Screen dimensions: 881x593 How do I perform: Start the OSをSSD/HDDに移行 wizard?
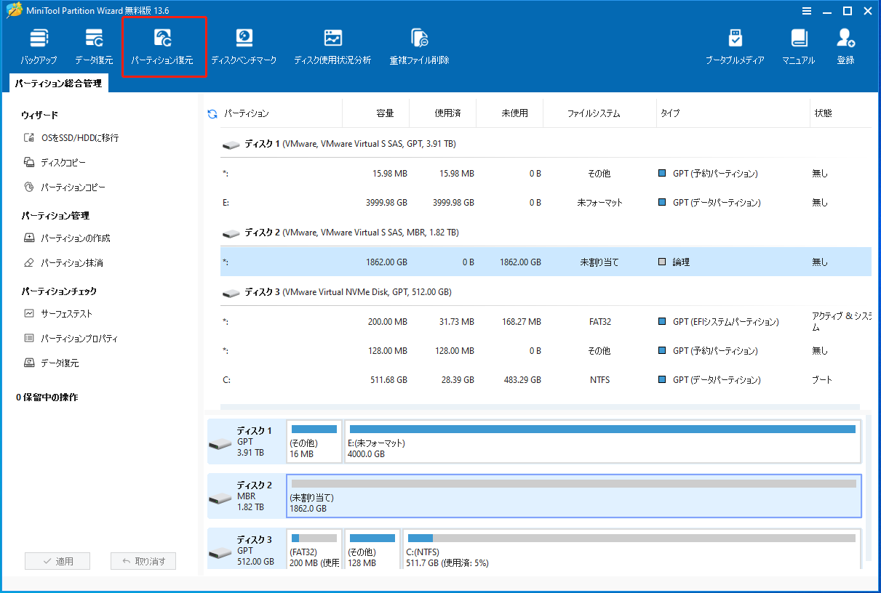pos(71,137)
